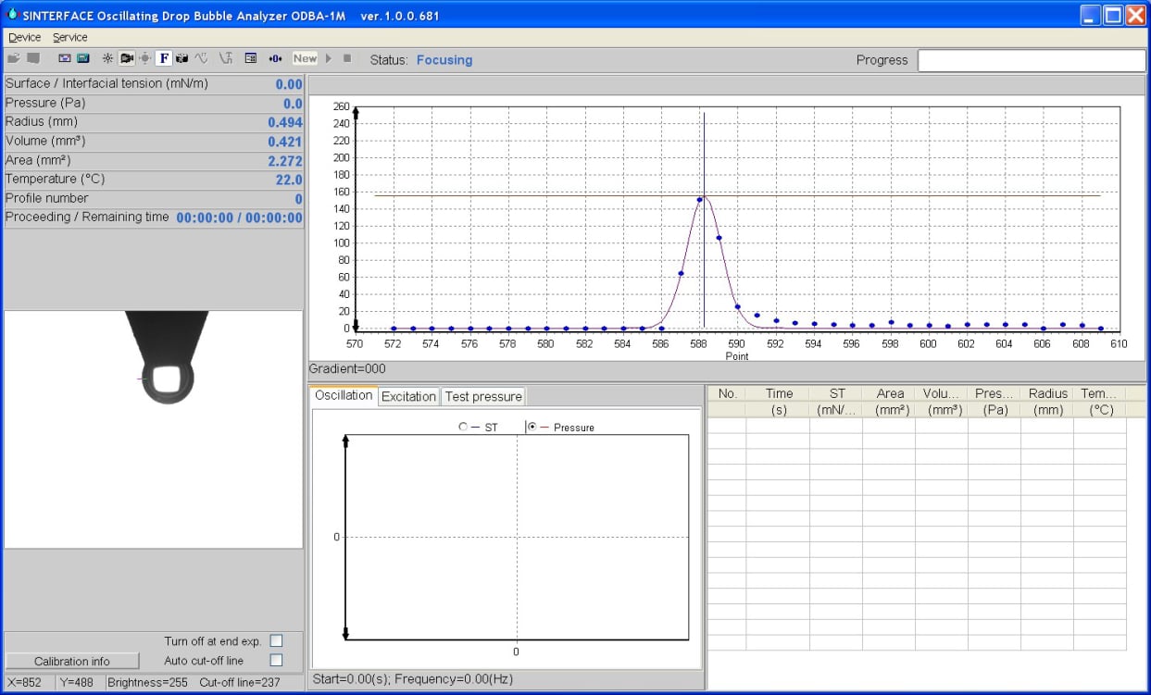Switch to the Oscillation tab
1151x695 pixels.
pos(344,395)
